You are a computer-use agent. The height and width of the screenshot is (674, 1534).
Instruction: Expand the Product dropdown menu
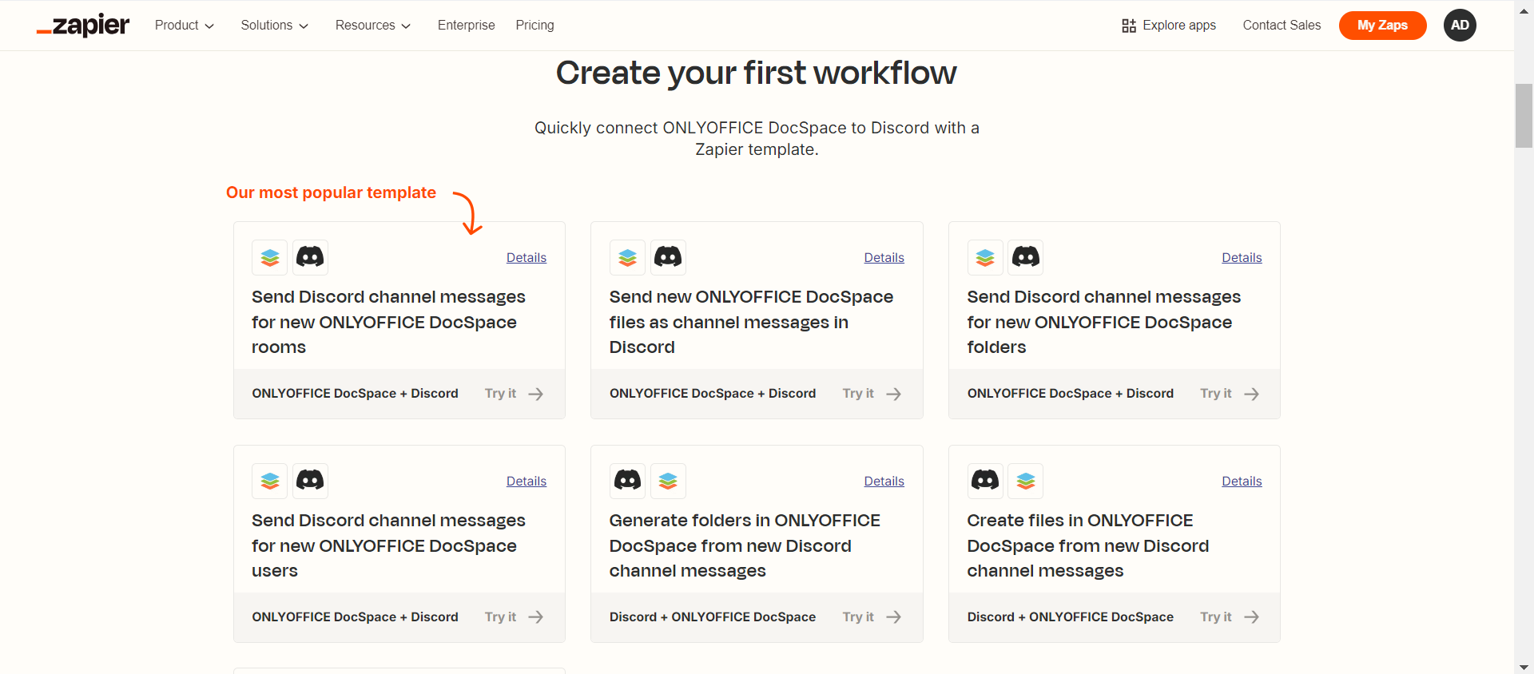(x=185, y=26)
